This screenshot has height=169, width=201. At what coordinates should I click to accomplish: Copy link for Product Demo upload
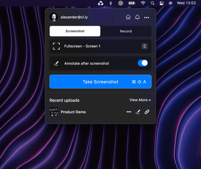click(147, 112)
